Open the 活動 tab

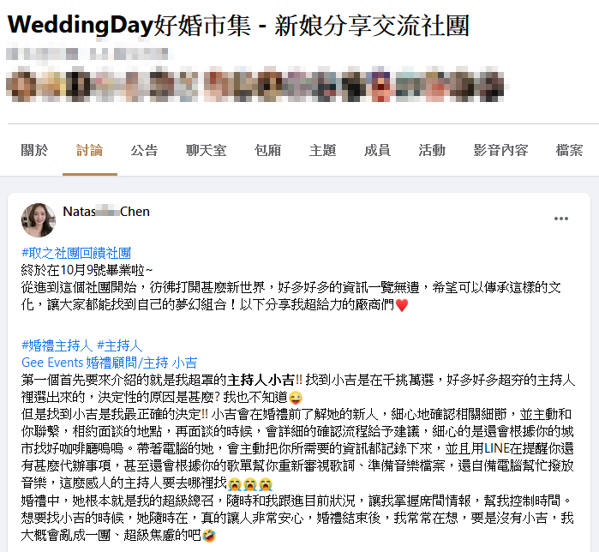click(x=432, y=150)
